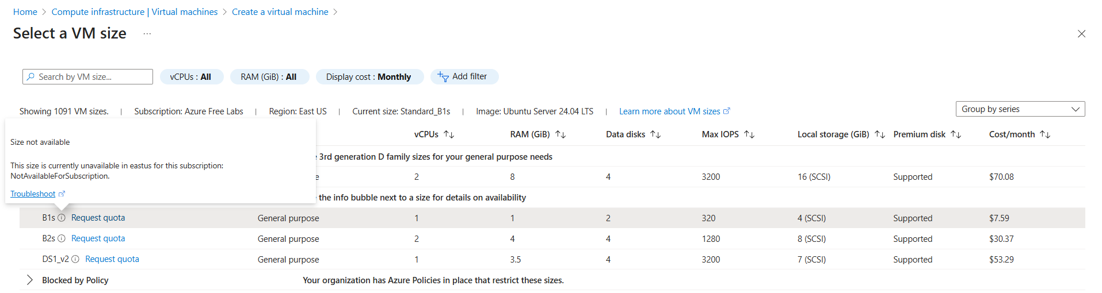Screen dimensions: 1102x293
Task: Open the ellipsis menu beside the title
Action: [147, 34]
